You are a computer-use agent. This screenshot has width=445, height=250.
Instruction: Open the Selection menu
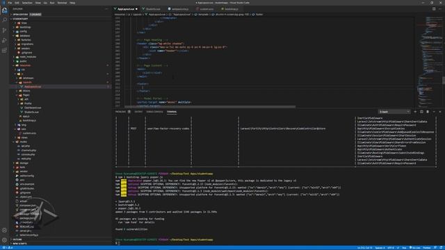tap(27, 3)
